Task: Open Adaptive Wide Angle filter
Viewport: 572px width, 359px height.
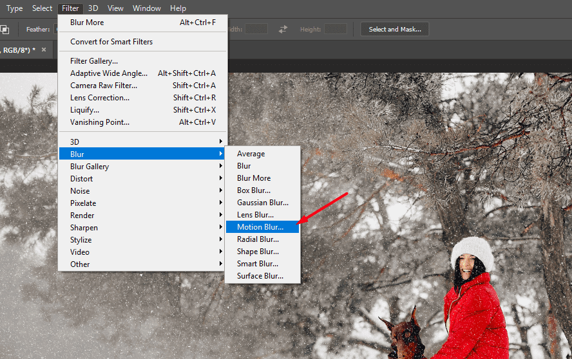Action: point(142,73)
